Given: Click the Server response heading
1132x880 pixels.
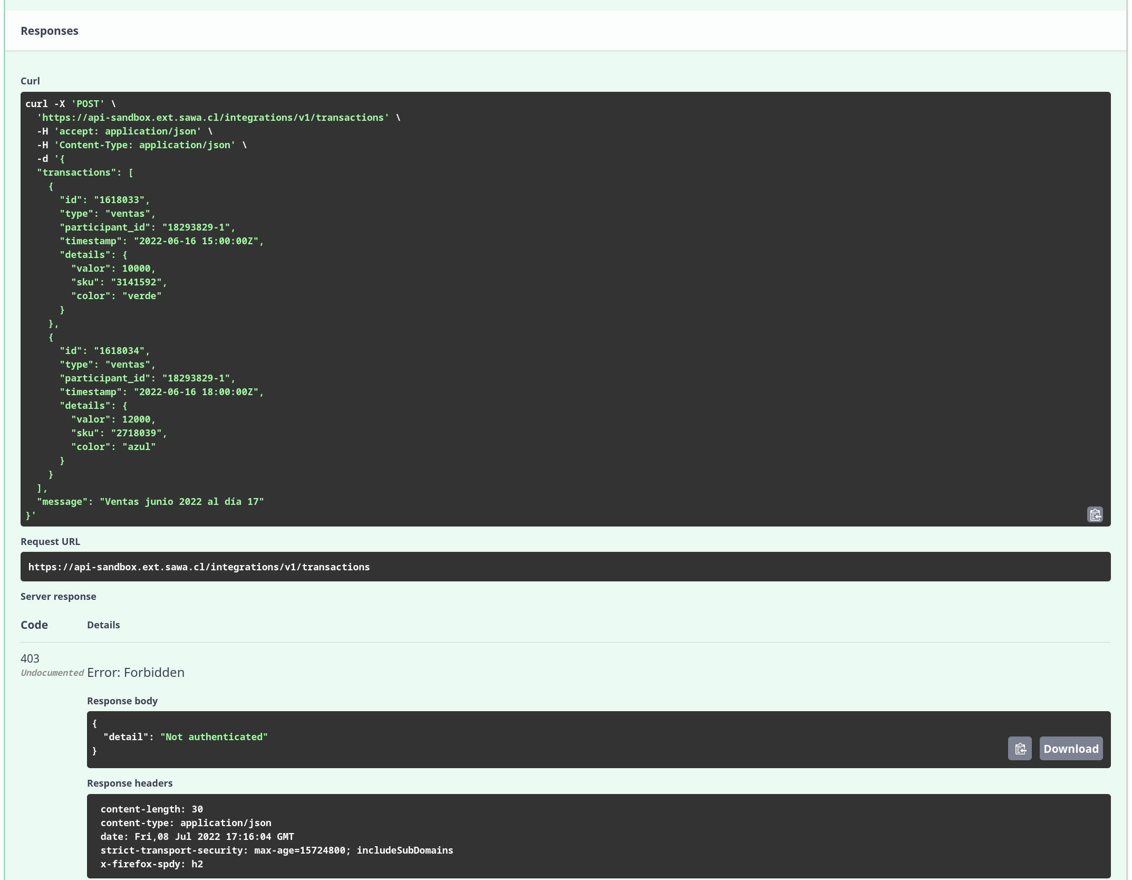Looking at the screenshot, I should pyautogui.click(x=58, y=596).
